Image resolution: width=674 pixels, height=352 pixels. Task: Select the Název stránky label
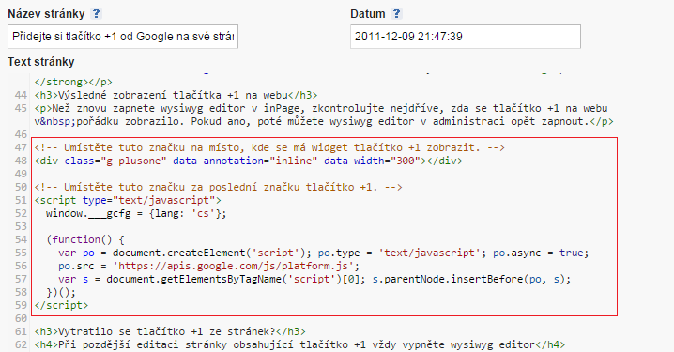[46, 14]
